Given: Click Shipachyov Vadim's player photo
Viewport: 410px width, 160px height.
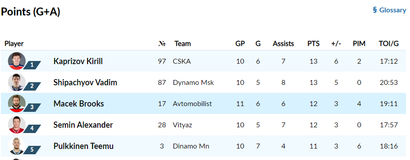Looking at the screenshot, I should (x=17, y=82).
